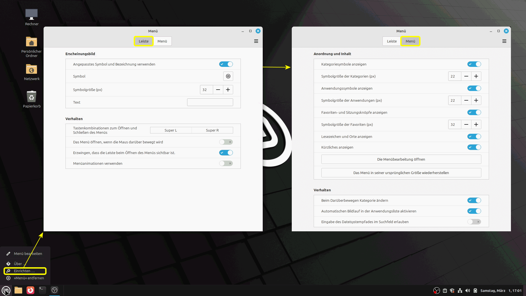Disable Kategoriesymbole anzeigen switch

pos(474,64)
